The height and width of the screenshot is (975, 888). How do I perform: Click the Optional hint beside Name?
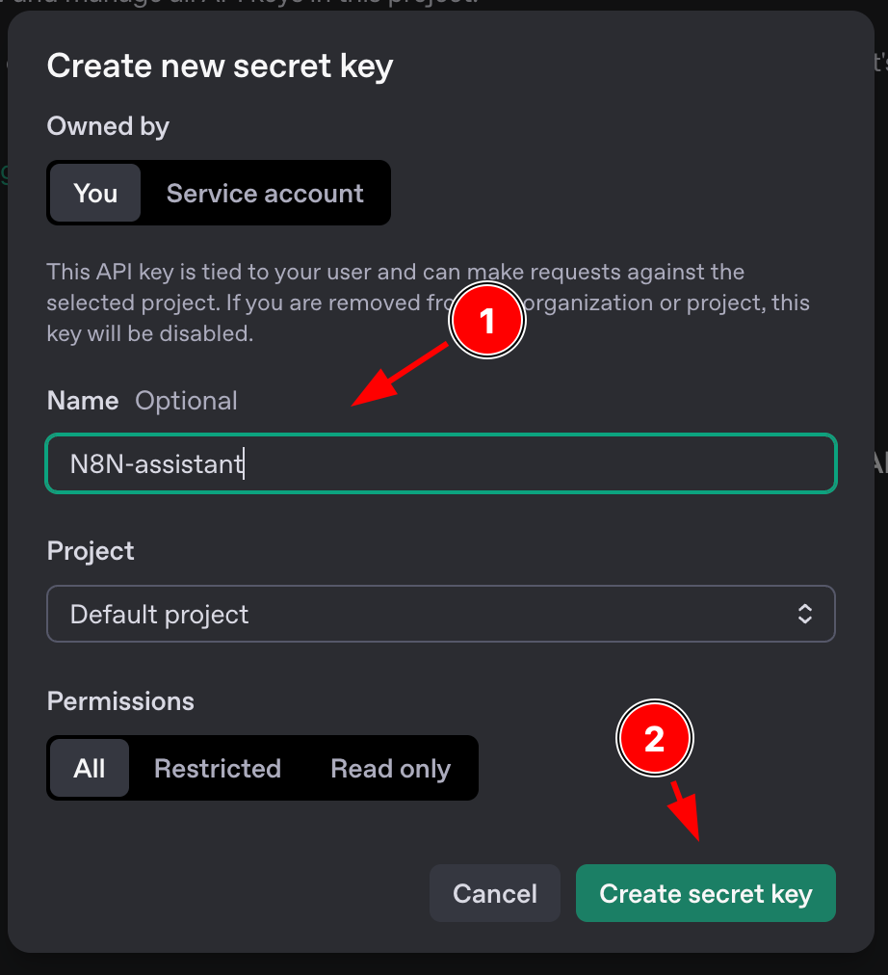click(187, 401)
